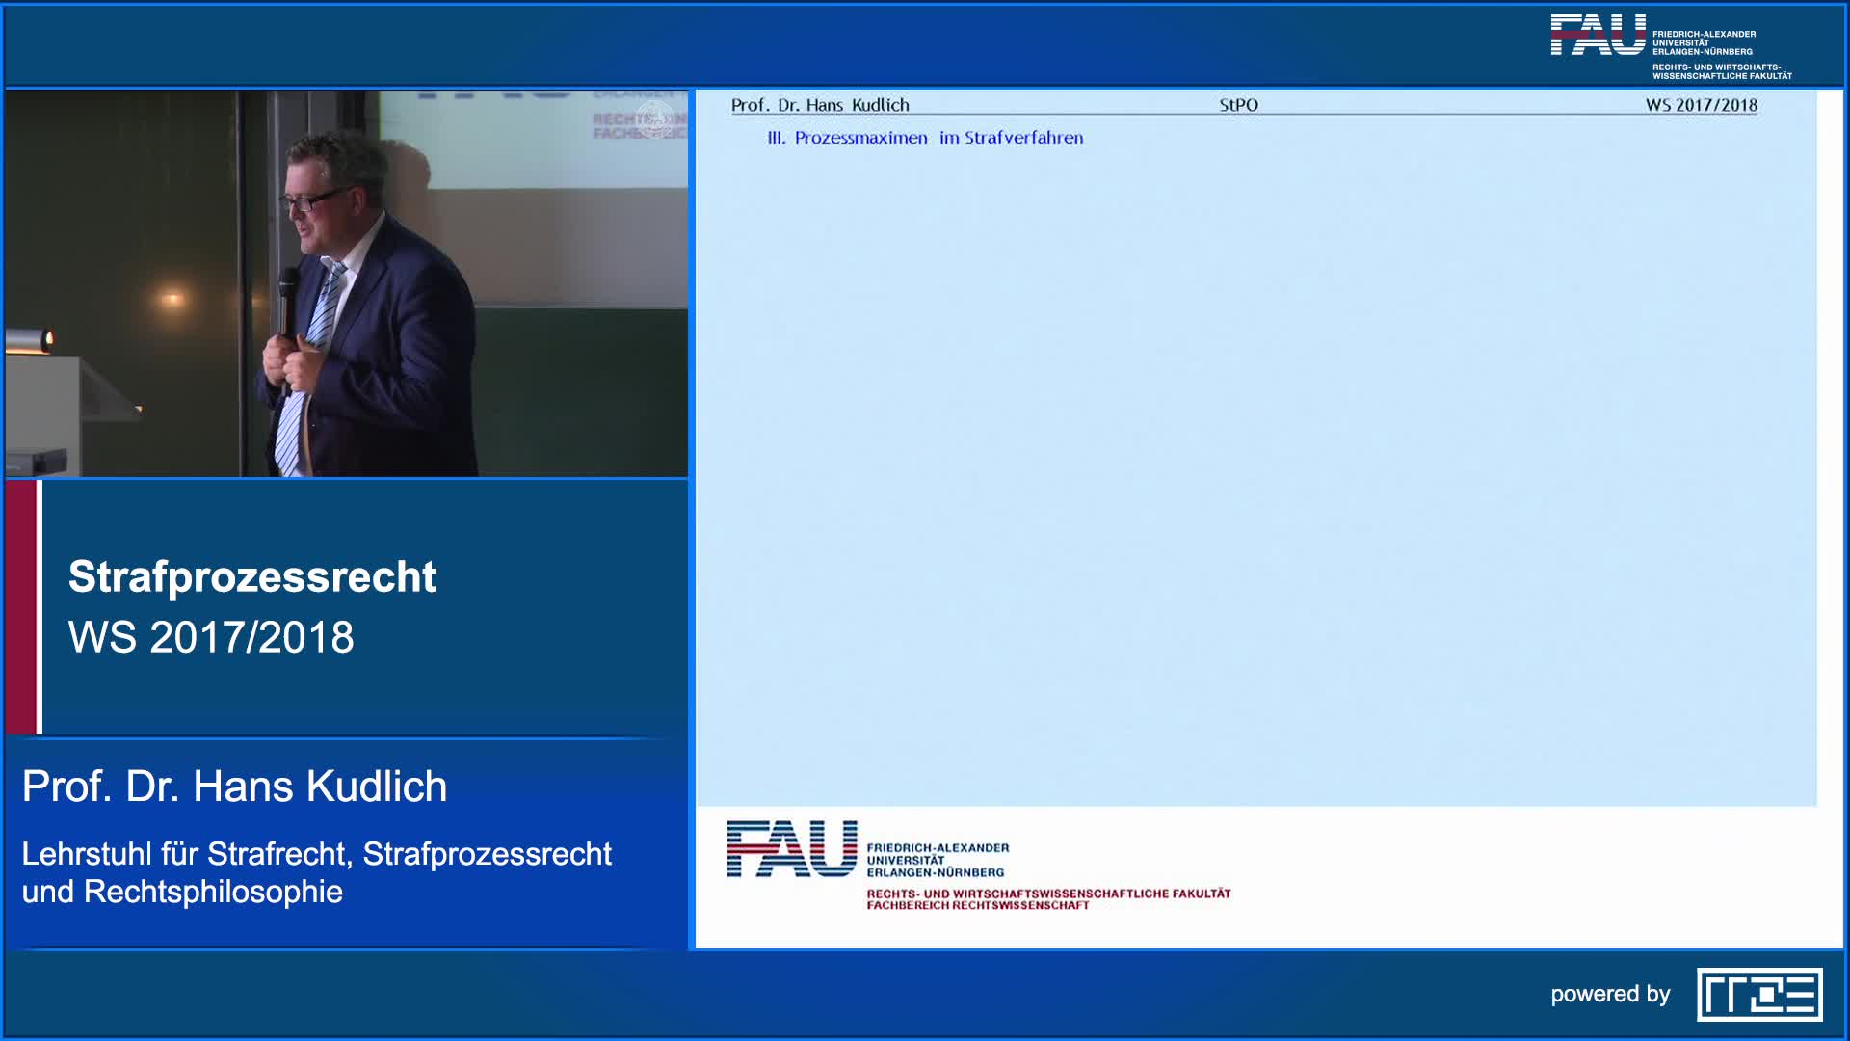
Task: Click 'StPO' in the slide header
Action: [x=1238, y=105]
